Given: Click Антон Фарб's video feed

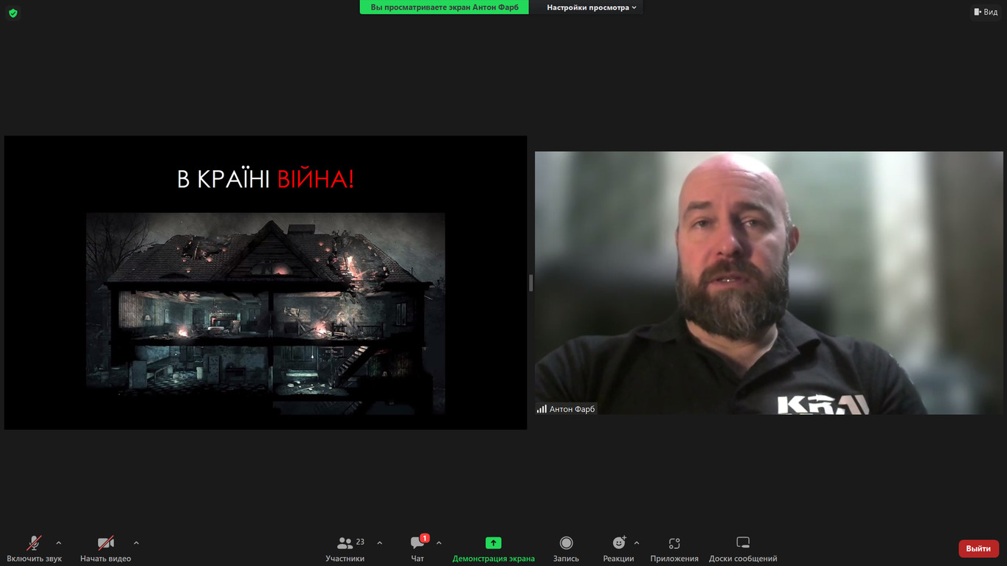Looking at the screenshot, I should pos(769,282).
